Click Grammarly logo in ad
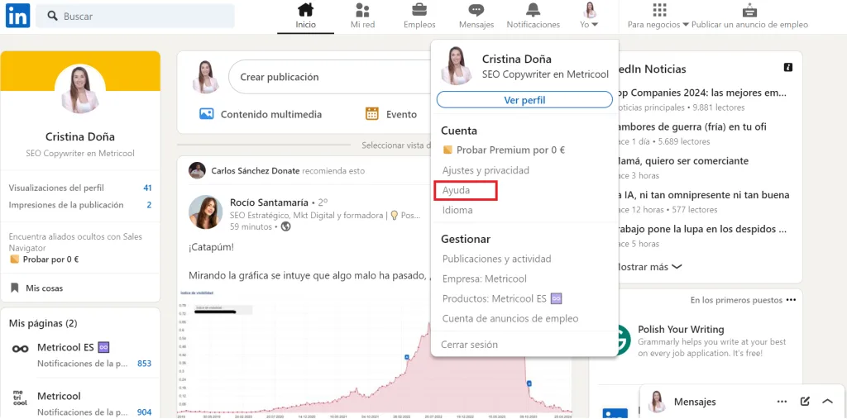 [624, 340]
